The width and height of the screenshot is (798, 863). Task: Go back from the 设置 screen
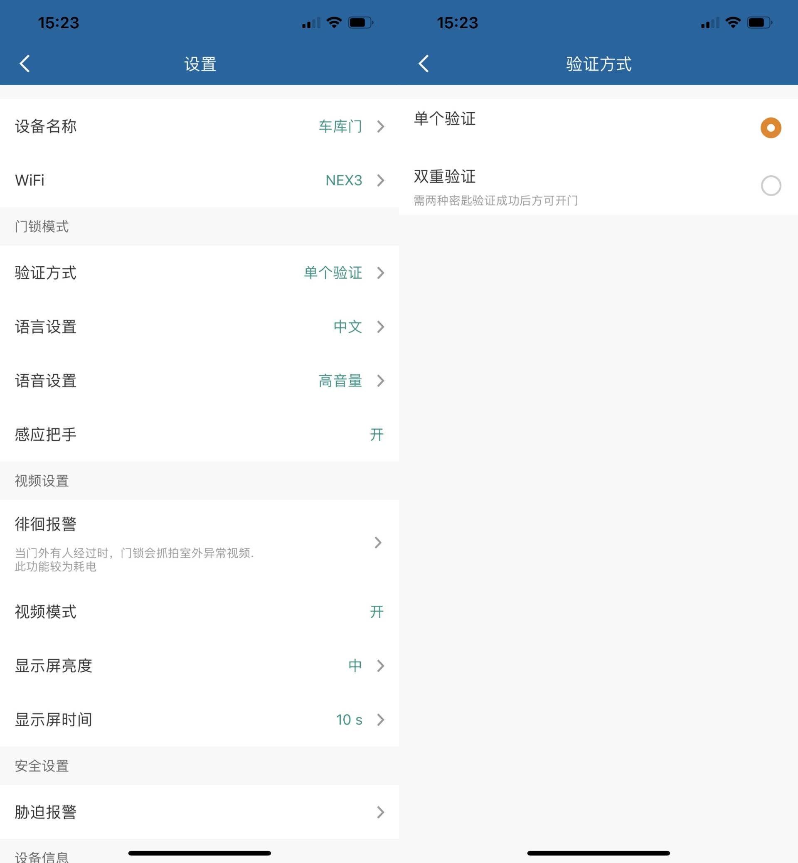25,64
